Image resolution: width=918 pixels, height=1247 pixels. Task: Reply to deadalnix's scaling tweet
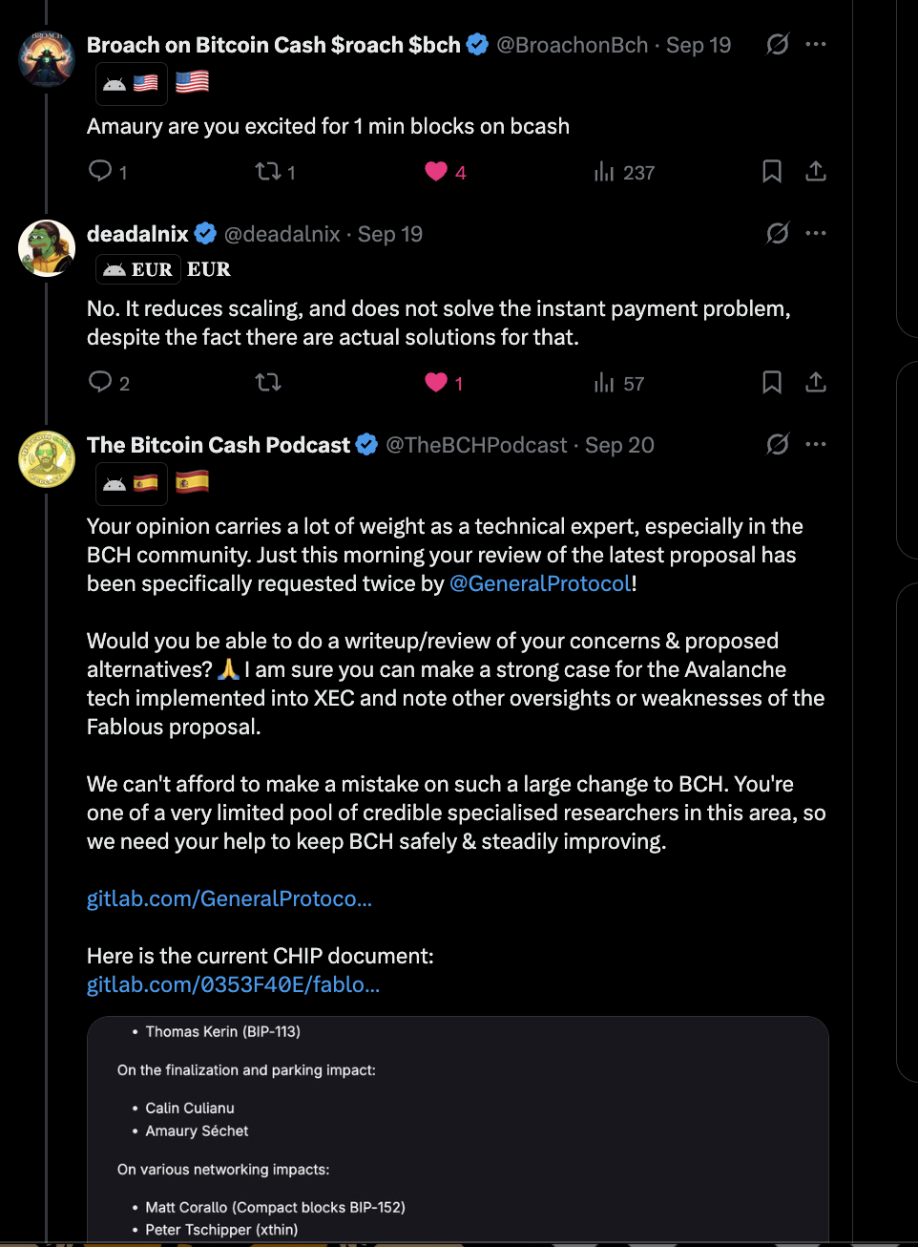[109, 383]
